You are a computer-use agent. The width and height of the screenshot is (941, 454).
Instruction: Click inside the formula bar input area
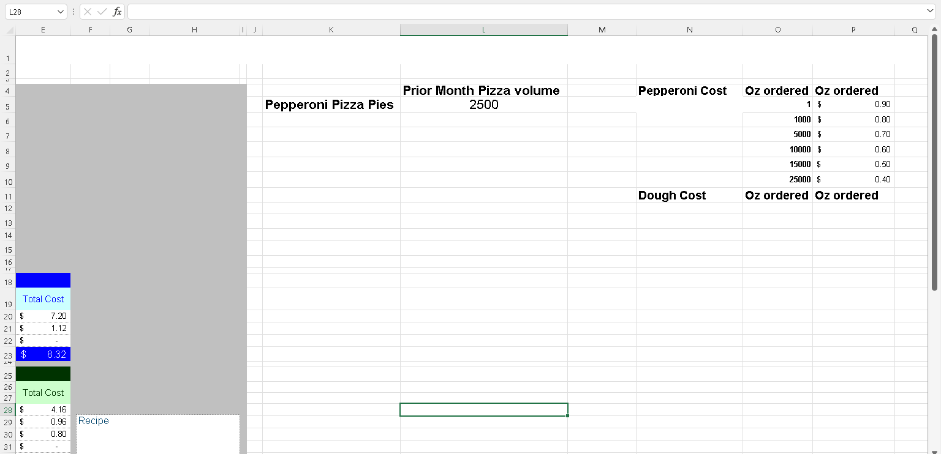(429, 11)
